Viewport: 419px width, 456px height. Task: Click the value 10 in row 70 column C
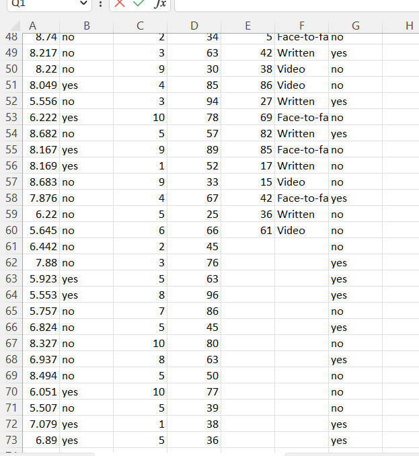(140, 391)
